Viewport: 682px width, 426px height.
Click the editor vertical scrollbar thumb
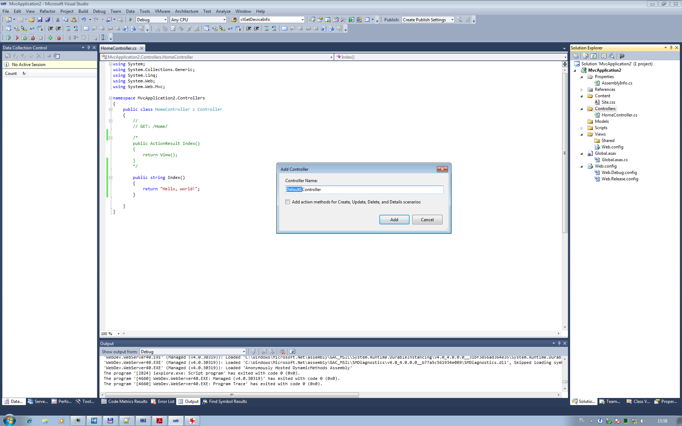coord(565,153)
